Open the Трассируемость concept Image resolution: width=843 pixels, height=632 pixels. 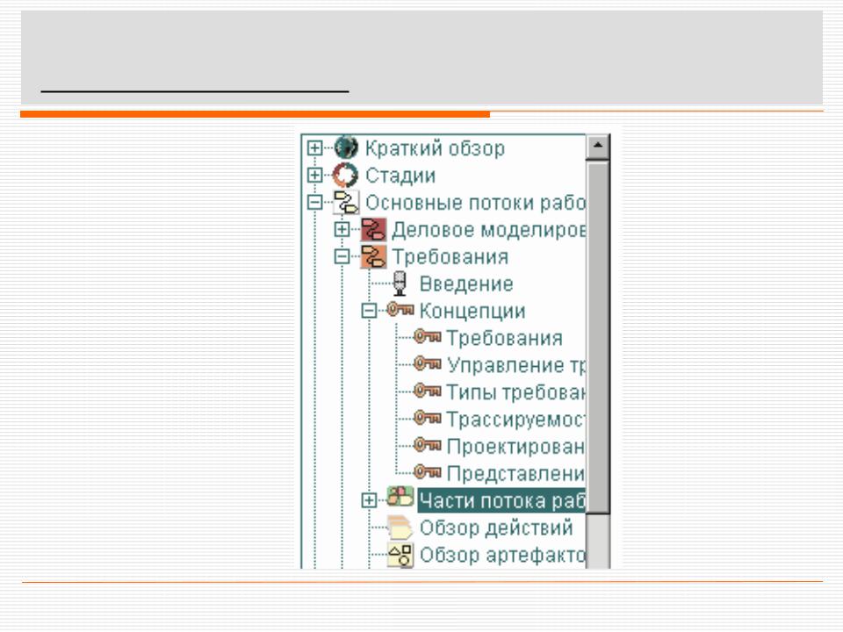point(515,420)
